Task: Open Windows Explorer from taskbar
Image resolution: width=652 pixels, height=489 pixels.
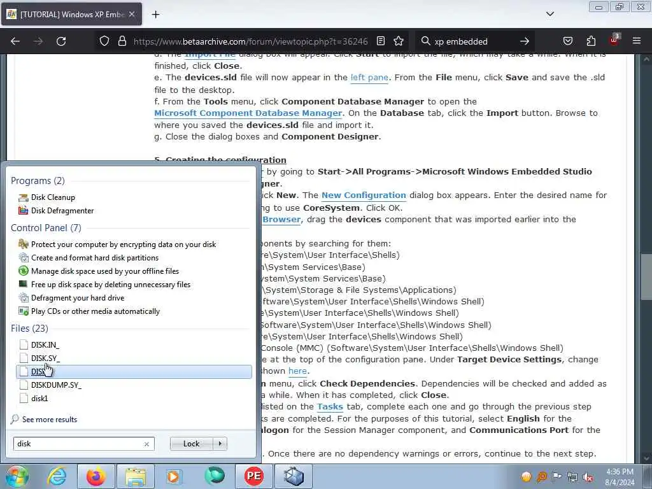Action: 136,476
